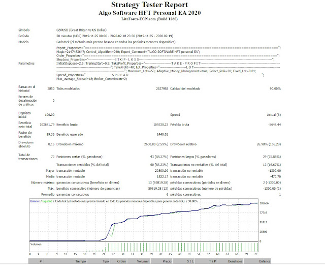Image resolution: width=325 pixels, height=272 pixels.
Task: Click the Spread Actual (6) value
Action: [x=274, y=115]
